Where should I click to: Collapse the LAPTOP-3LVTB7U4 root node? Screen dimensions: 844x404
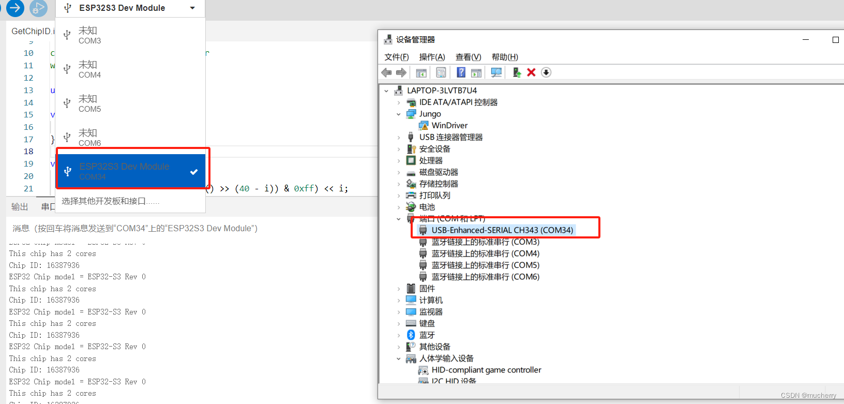386,91
